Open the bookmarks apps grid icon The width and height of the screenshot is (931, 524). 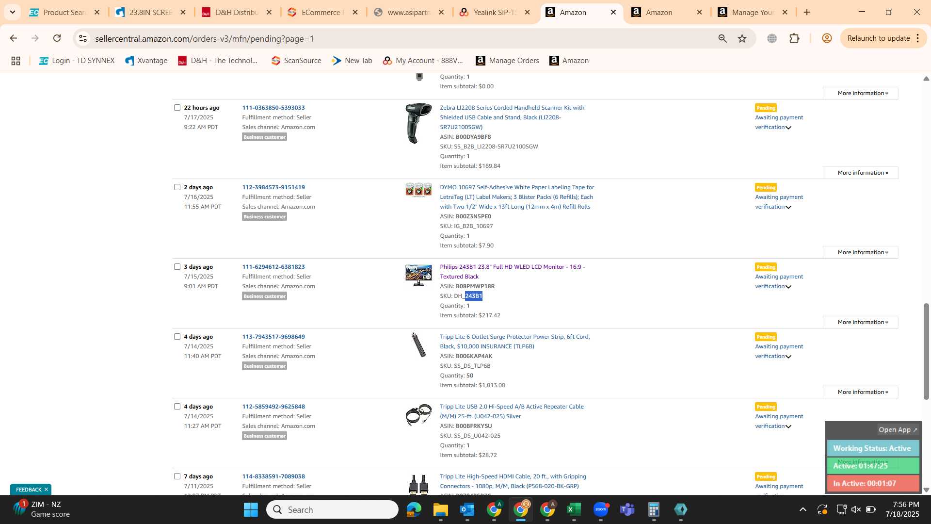point(16,61)
